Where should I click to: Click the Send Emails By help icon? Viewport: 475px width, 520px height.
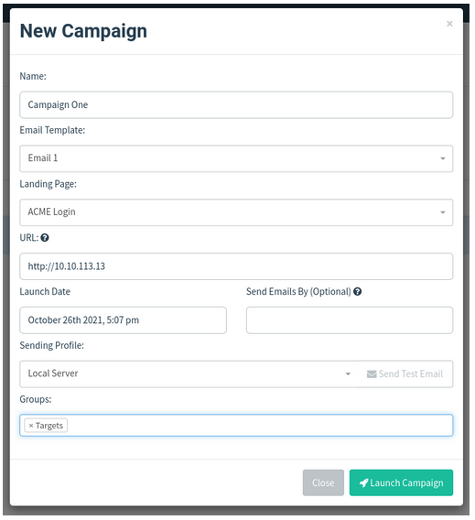point(357,291)
